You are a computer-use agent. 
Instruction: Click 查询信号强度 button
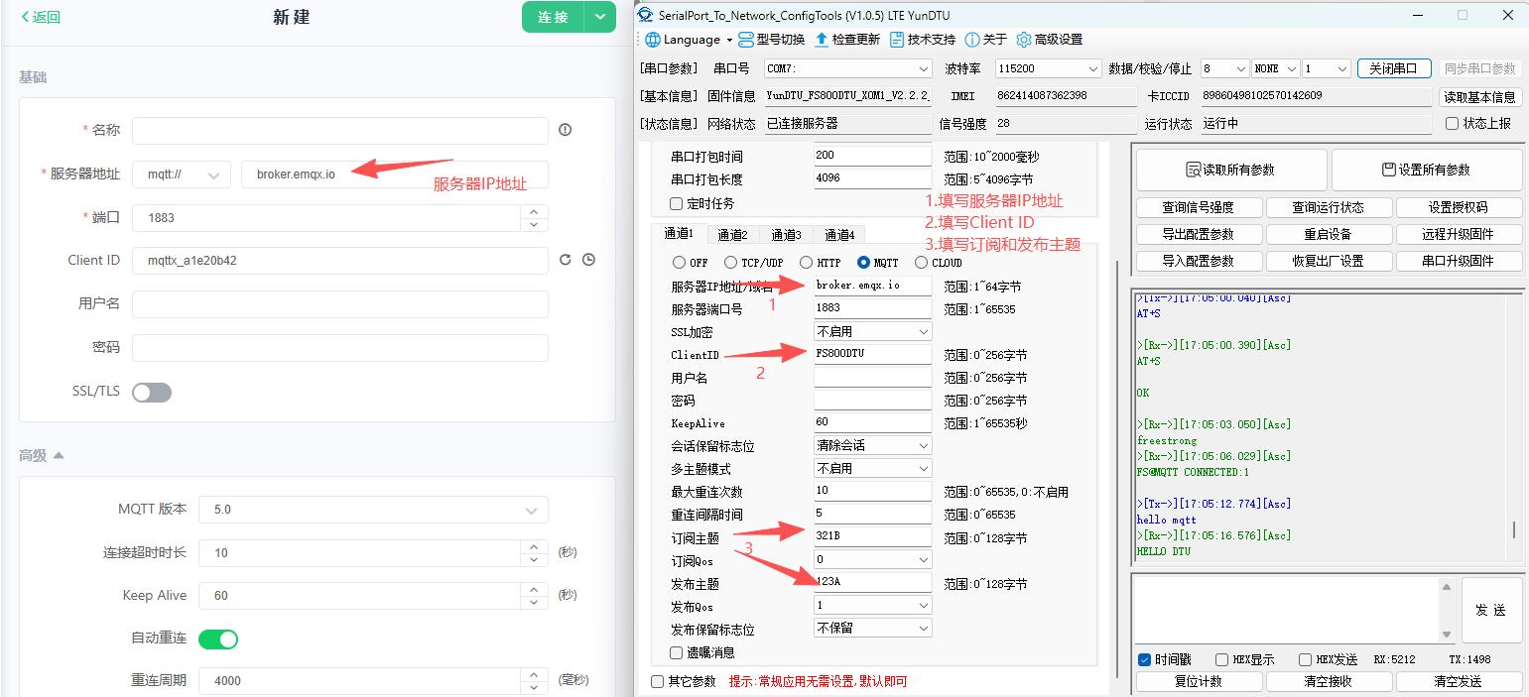pos(1199,207)
